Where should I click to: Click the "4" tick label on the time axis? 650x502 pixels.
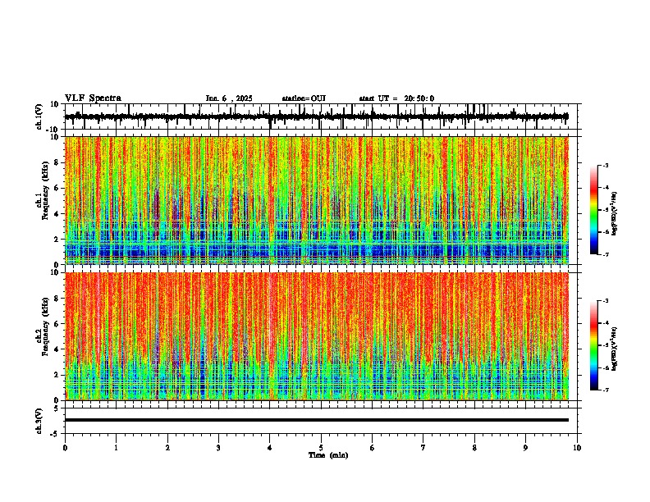click(270, 448)
